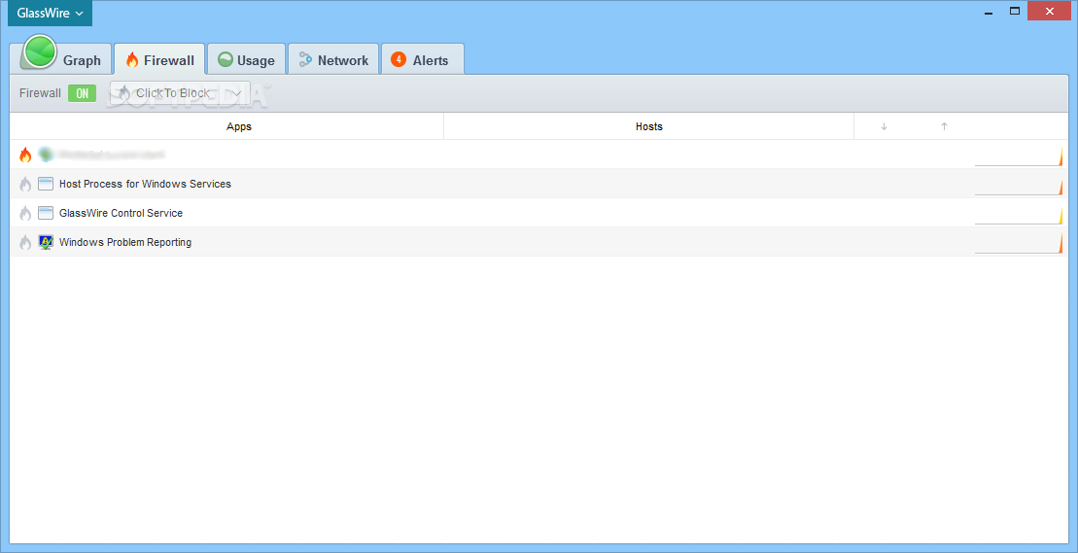Sort by upload arrow column
The image size is (1078, 553).
pyautogui.click(x=944, y=126)
